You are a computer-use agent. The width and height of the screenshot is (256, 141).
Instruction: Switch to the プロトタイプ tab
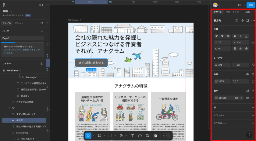click(x=232, y=12)
